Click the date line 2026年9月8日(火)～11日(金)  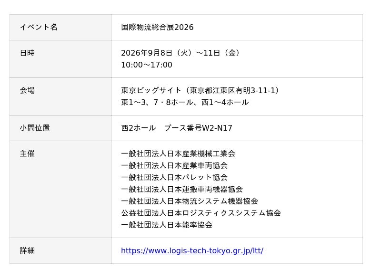click(x=181, y=53)
